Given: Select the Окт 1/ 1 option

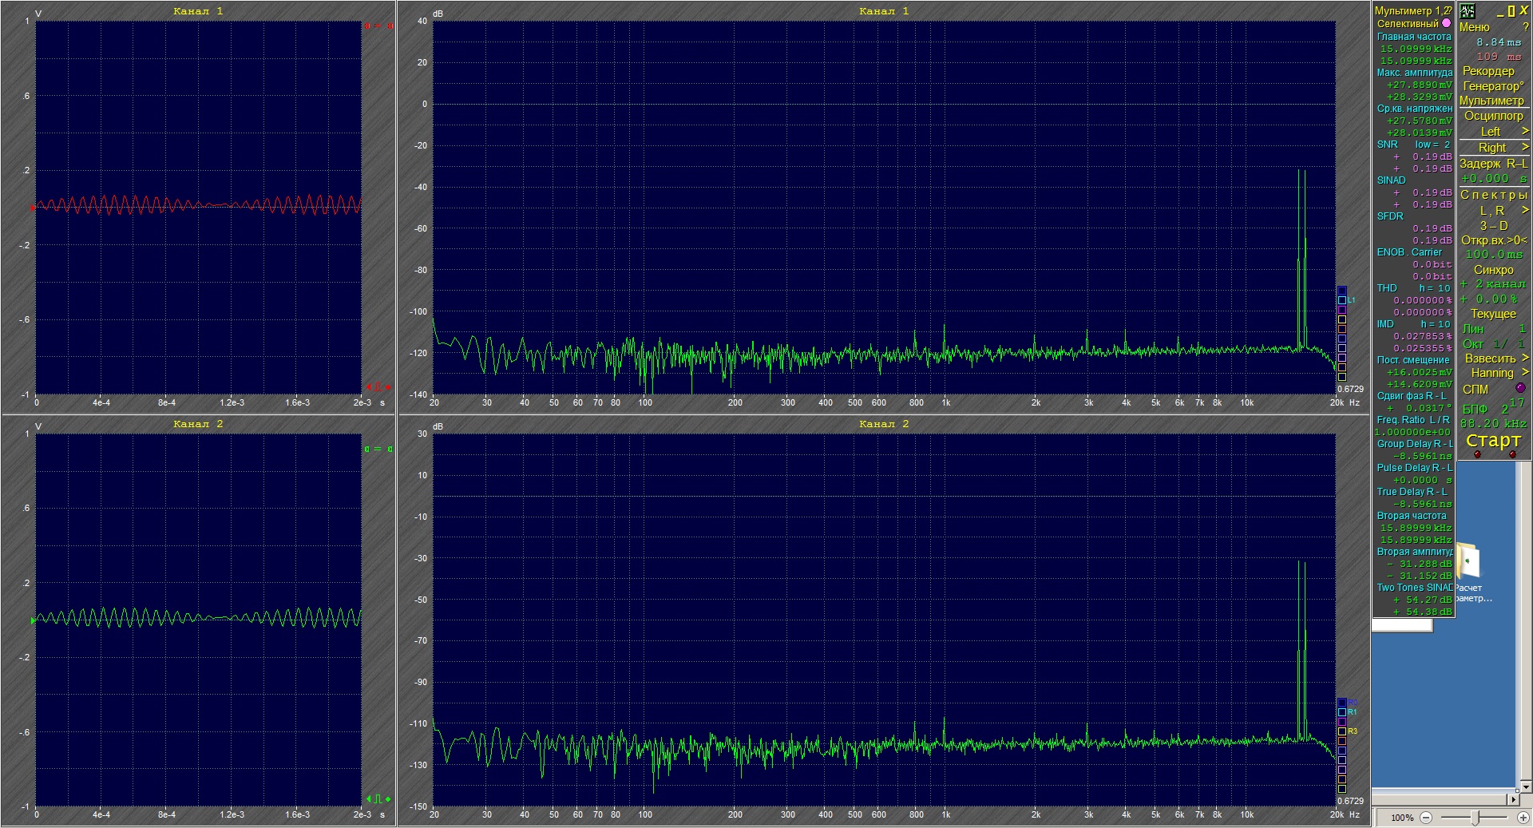Looking at the screenshot, I should tap(1494, 344).
